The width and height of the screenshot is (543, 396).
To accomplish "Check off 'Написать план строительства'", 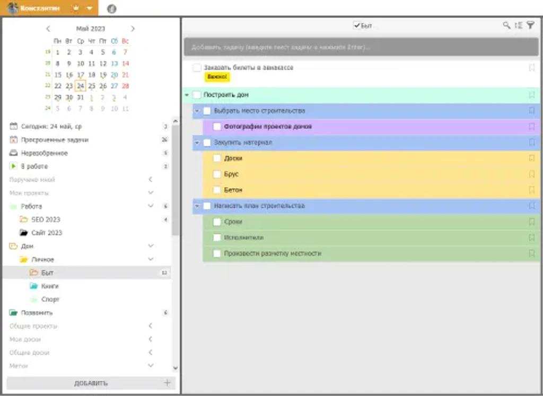I will (207, 206).
